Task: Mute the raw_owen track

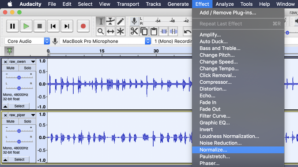Action: (x=11, y=68)
